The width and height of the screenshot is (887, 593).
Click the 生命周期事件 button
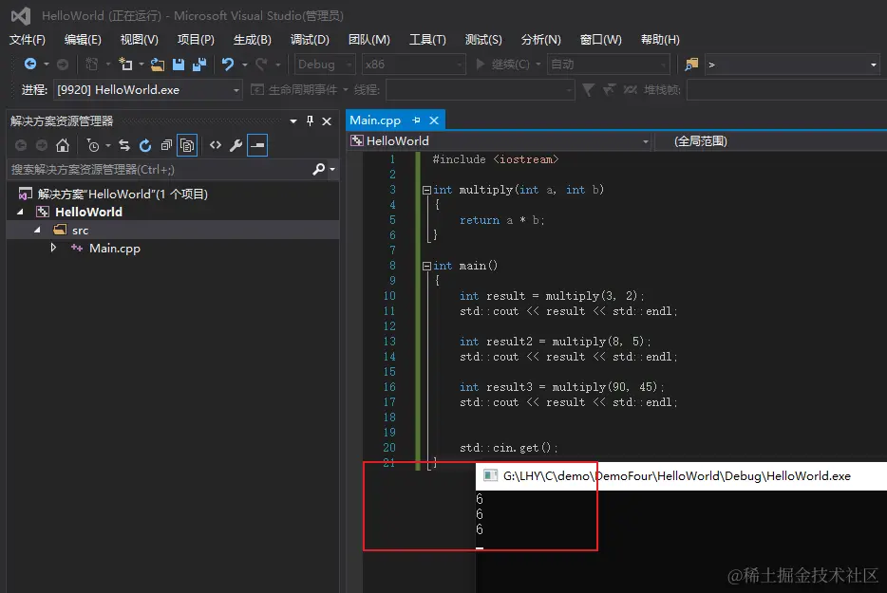coord(295,90)
